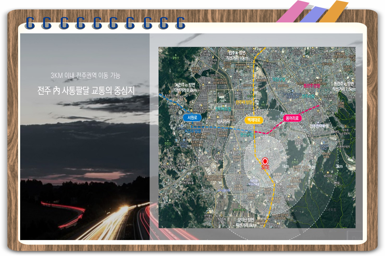Click the 전주한옥마을 map label
385x256 pixels.
tap(319, 126)
